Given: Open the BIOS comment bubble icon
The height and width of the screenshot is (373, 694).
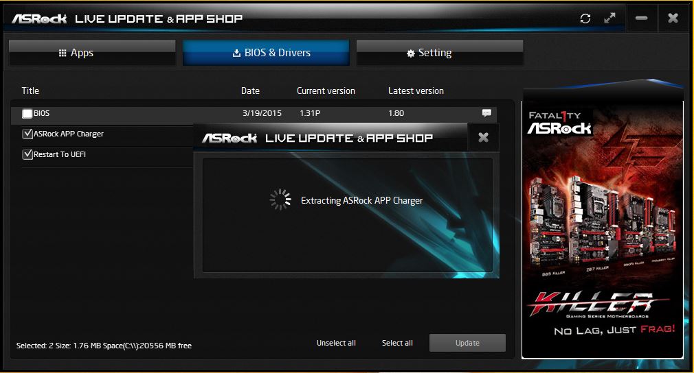Looking at the screenshot, I should pos(486,113).
